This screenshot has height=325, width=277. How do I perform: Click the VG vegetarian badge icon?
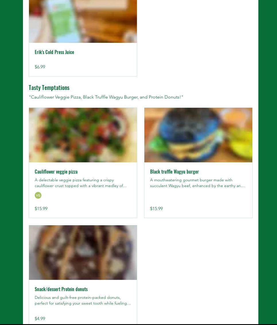click(x=38, y=195)
